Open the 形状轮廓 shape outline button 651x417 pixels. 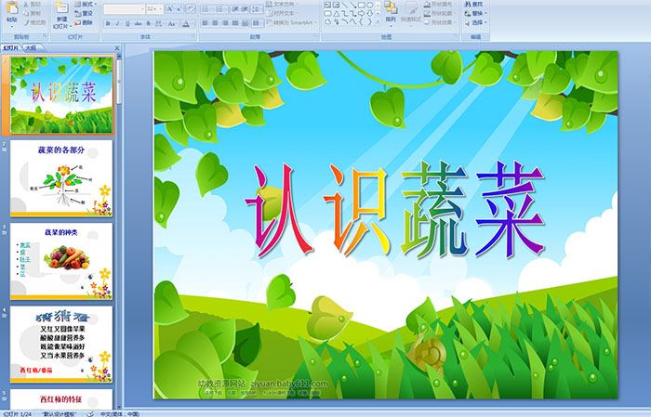pos(441,13)
